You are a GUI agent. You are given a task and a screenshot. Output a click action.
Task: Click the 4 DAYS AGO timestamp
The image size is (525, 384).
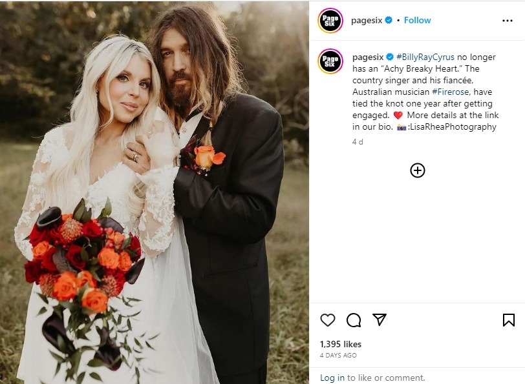click(338, 356)
